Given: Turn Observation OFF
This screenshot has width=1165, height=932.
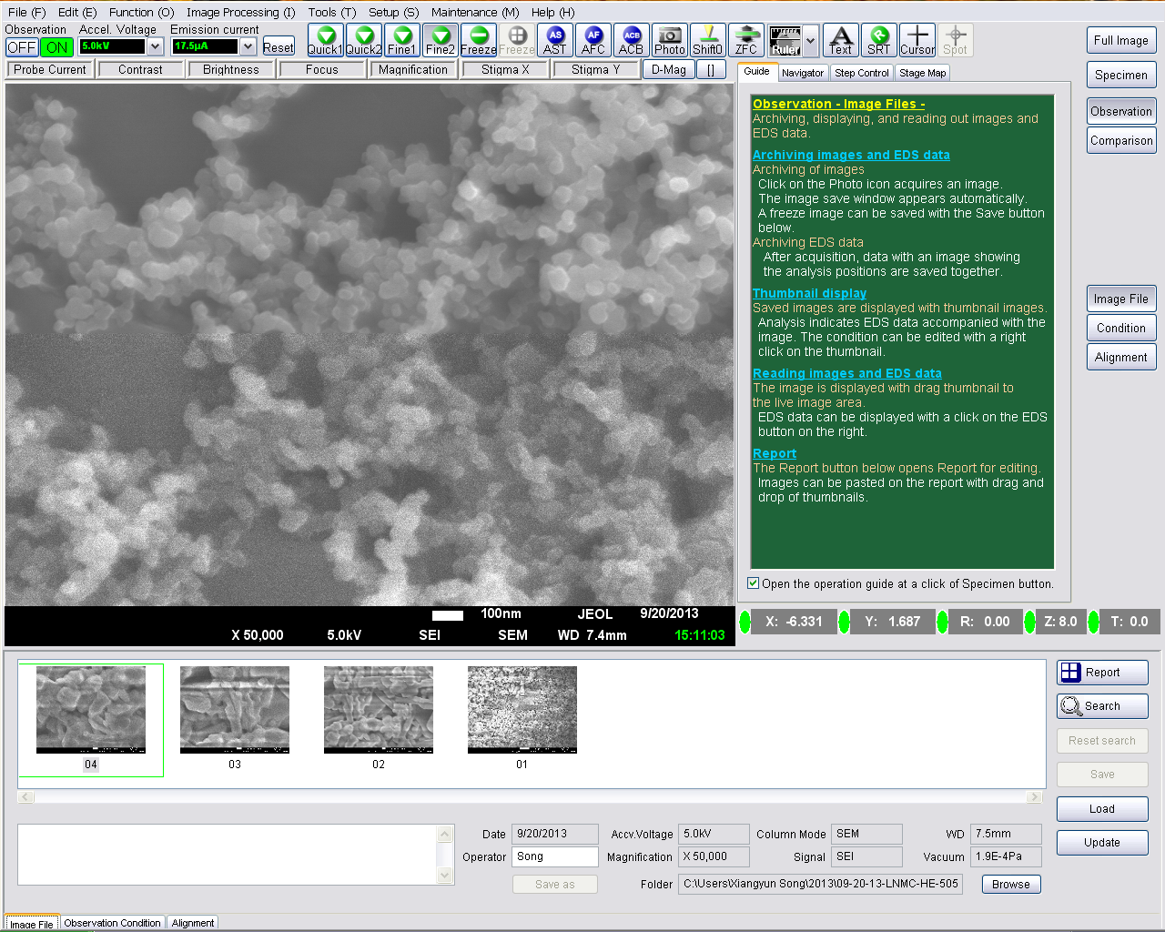Looking at the screenshot, I should 22,47.
